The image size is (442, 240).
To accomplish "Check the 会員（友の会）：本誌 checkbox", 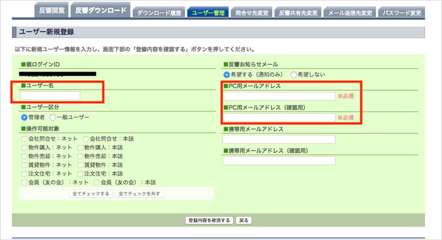I will (97, 183).
